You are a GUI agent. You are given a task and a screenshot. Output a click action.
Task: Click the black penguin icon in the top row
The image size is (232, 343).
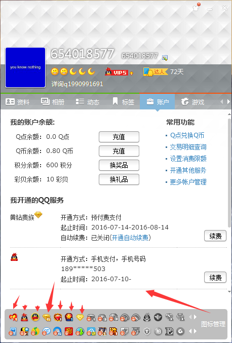coord(147,317)
